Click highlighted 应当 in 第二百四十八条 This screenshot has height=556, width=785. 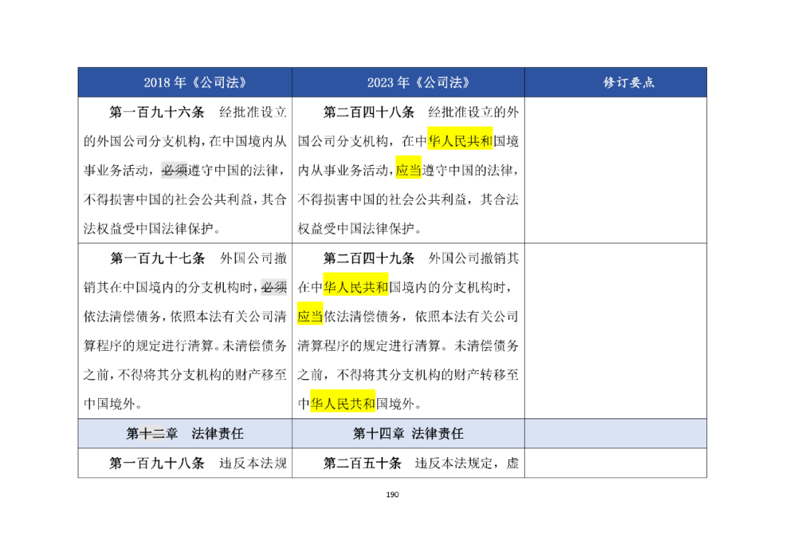click(408, 170)
